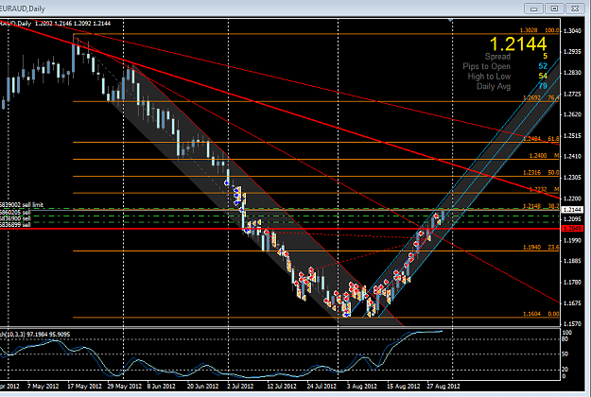Click the current price tag 1.2144 on price axis
Screen dimensions: 591x397
[x=572, y=210]
